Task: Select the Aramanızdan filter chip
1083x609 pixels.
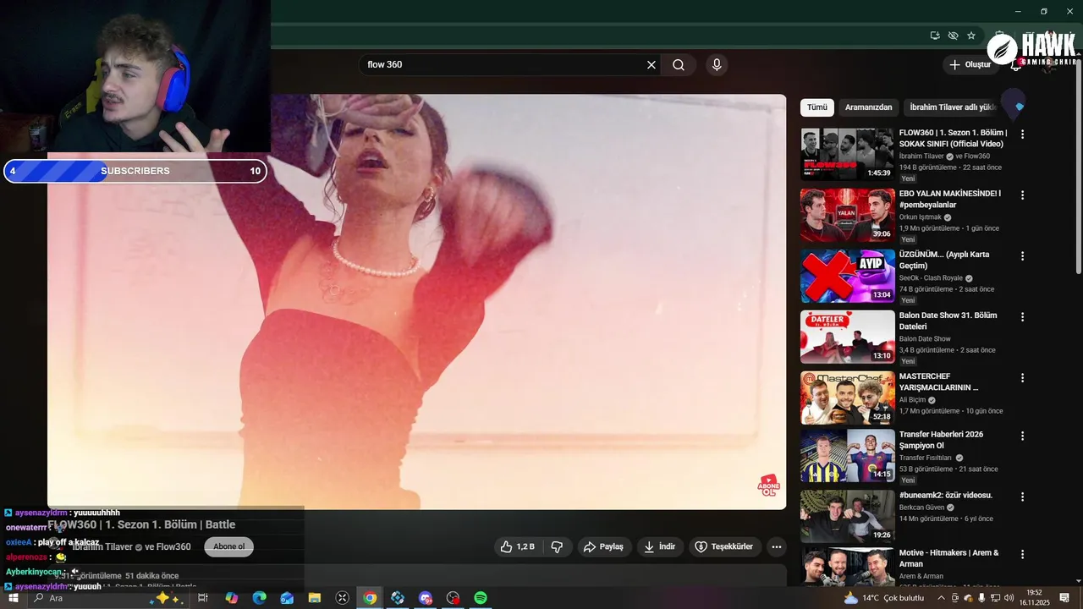Action: (x=869, y=107)
